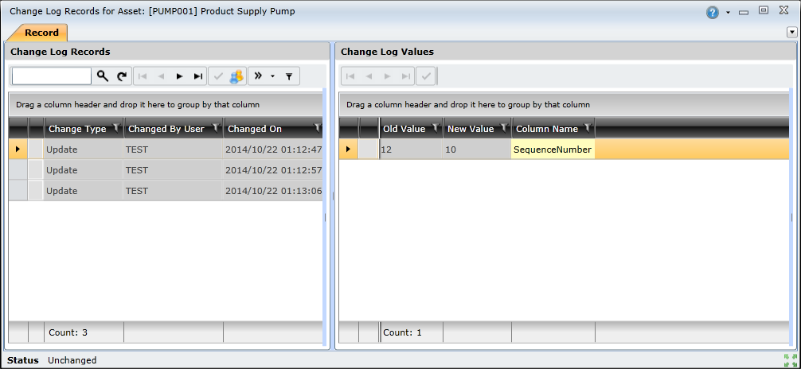
Task: Open filter on Changed By User column
Action: point(216,128)
